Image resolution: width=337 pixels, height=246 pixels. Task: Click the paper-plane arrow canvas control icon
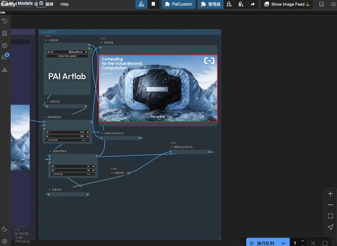tap(330, 227)
